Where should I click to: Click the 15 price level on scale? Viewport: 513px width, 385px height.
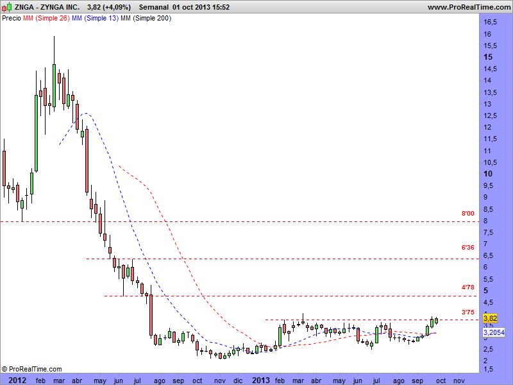488,57
